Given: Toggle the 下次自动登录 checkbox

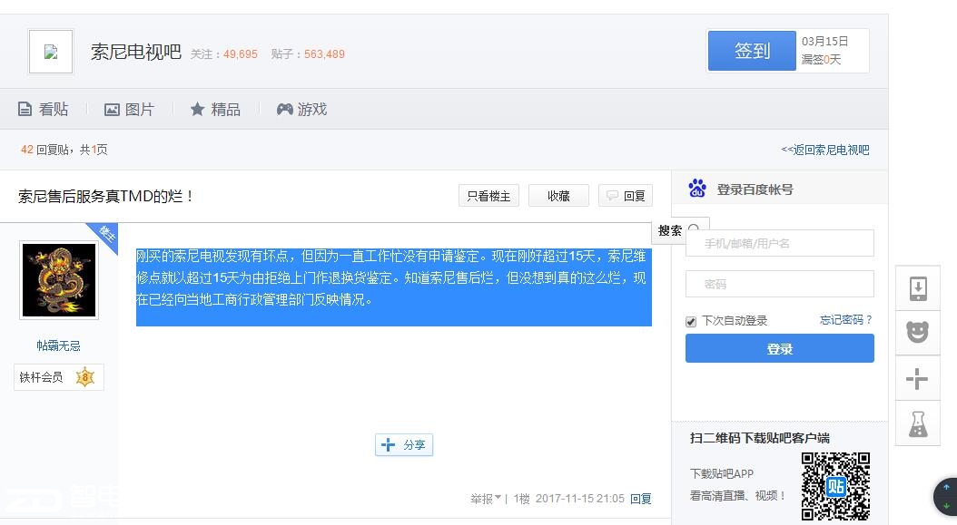Looking at the screenshot, I should point(691,321).
